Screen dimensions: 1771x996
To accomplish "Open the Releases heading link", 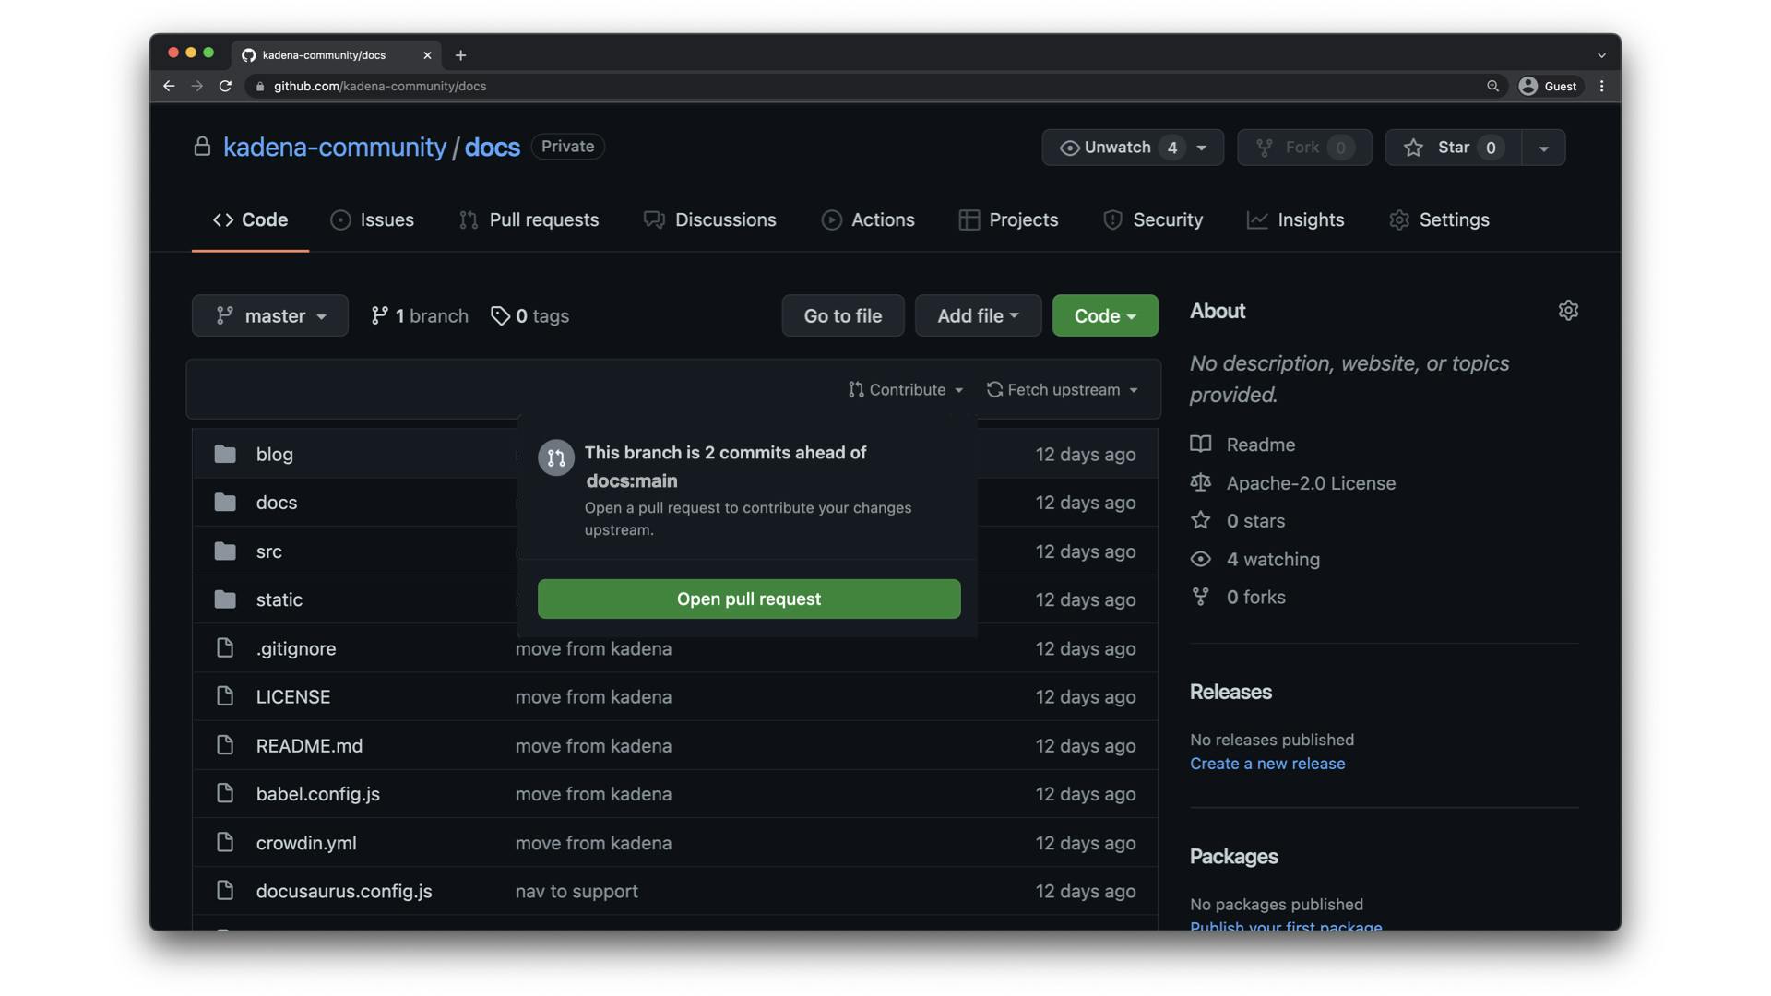I will [1230, 692].
